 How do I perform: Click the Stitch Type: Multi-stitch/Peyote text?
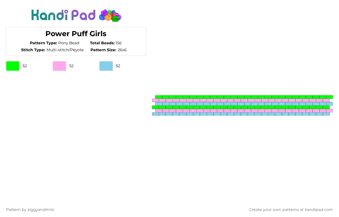click(52, 50)
